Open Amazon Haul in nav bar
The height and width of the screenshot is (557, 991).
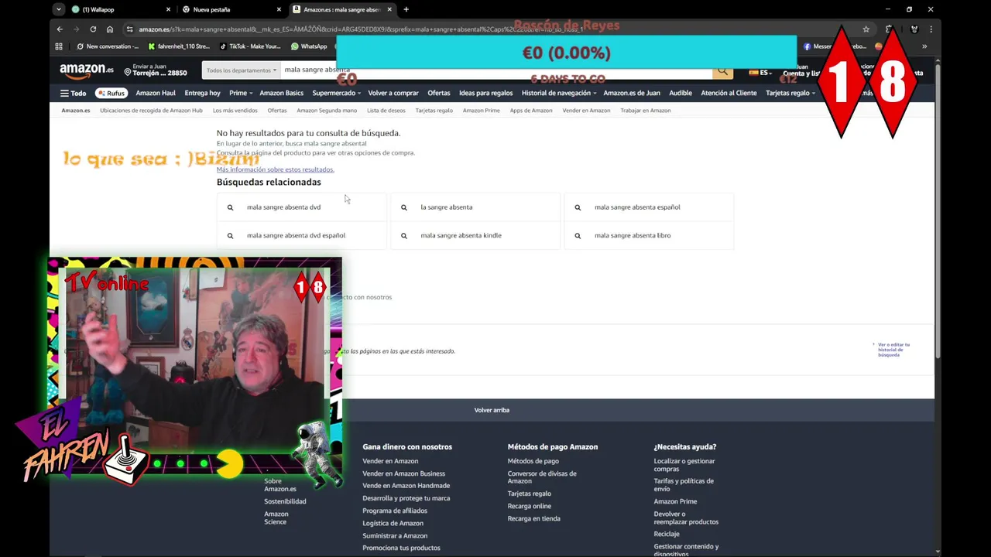coord(156,93)
